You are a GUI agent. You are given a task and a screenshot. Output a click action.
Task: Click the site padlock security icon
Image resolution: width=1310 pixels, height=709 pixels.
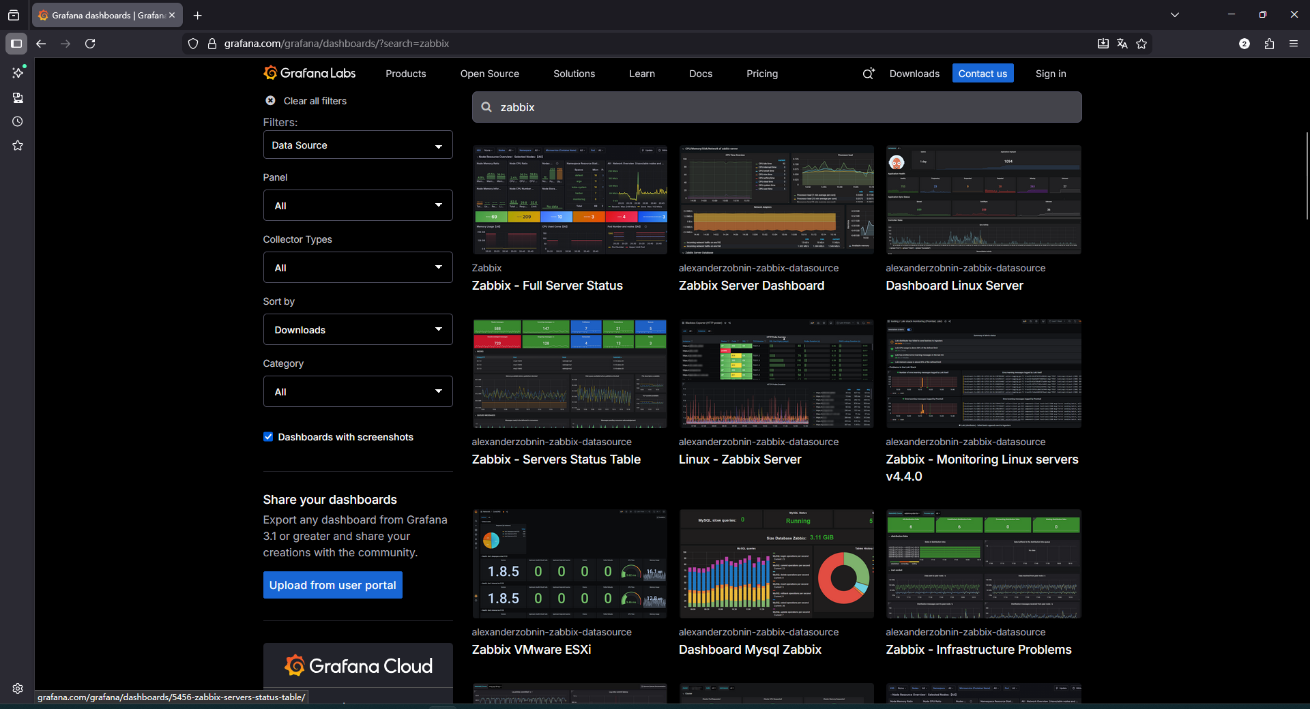[x=212, y=44]
